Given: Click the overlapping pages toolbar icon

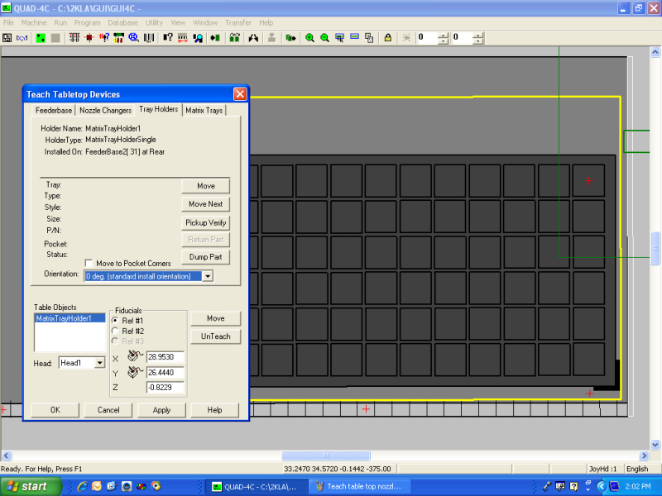Looking at the screenshot, I should [x=369, y=38].
